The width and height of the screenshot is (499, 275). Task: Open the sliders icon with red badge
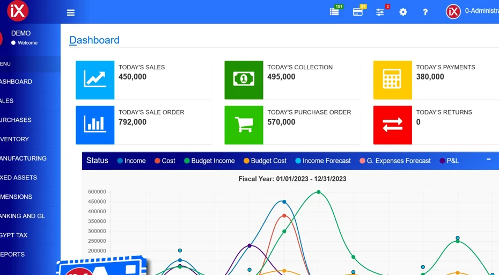[380, 12]
